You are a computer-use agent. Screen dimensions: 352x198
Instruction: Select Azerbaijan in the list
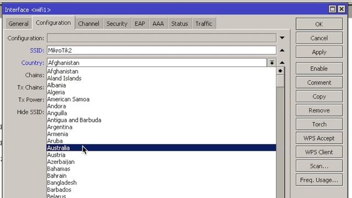pyautogui.click(x=161, y=162)
